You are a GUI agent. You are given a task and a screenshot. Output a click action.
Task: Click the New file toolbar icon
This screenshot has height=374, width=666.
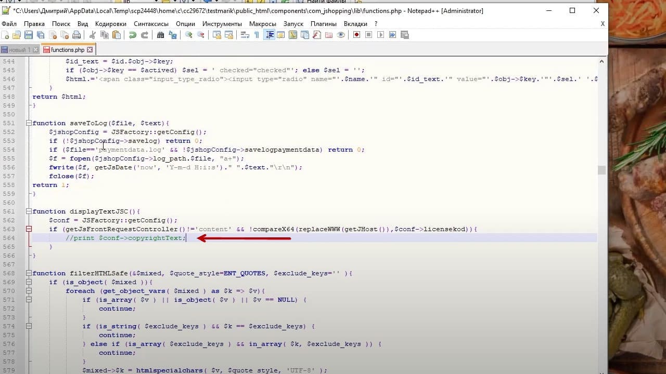pos(5,35)
